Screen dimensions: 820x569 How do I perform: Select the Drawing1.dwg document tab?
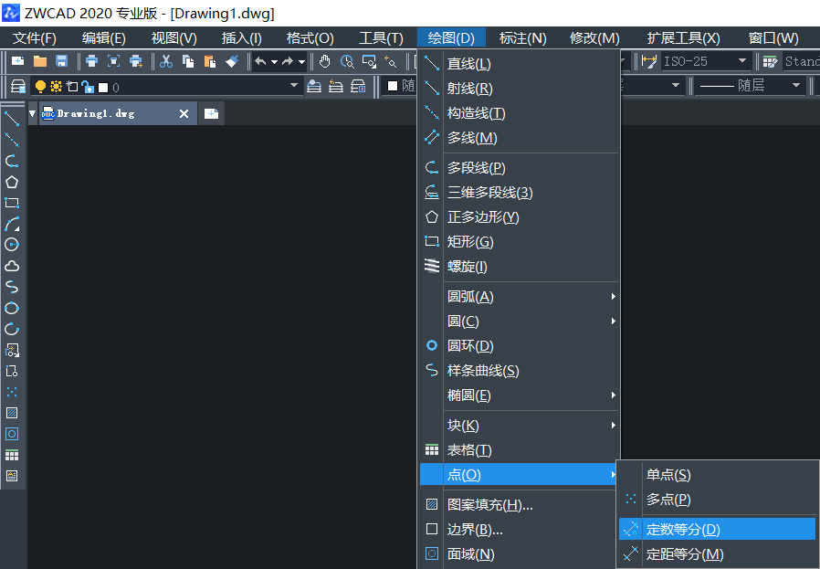110,113
